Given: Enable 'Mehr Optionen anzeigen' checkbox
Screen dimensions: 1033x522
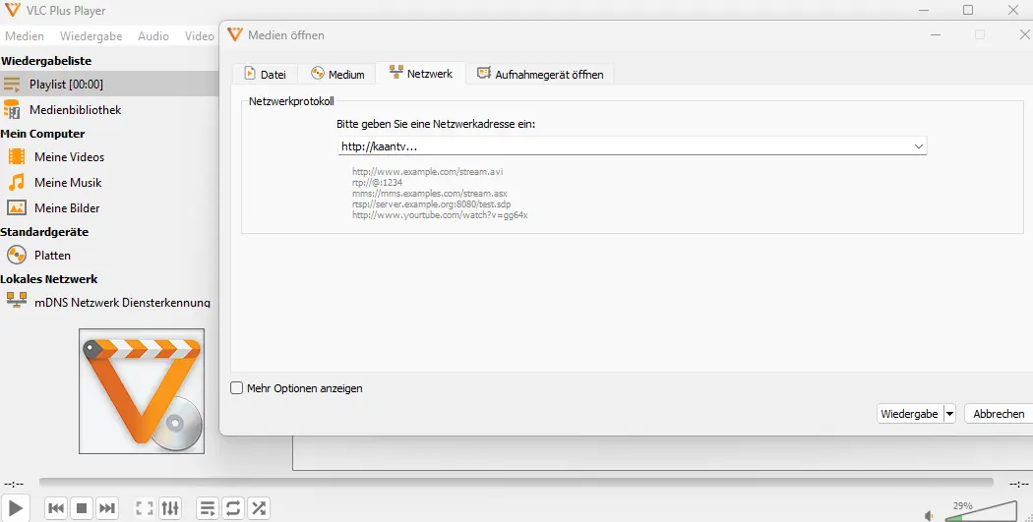Looking at the screenshot, I should [236, 388].
